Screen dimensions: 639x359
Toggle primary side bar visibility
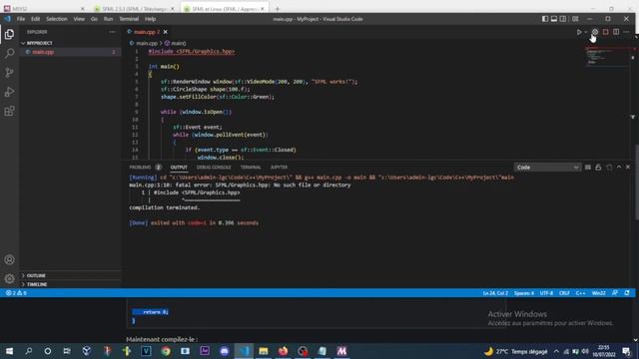coord(545,19)
